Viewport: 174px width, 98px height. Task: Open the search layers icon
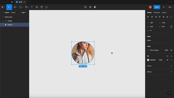[x=3, y=13]
